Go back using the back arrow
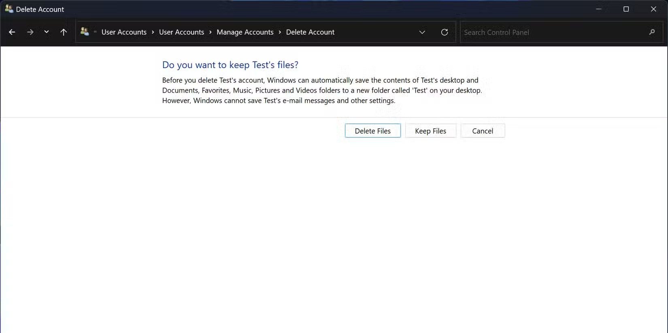 [12, 32]
